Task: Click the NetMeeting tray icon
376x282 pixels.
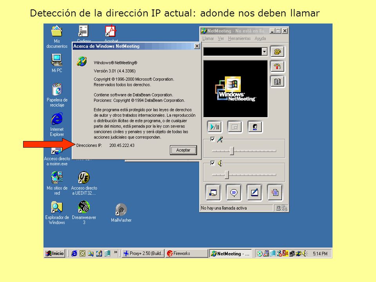Action: (x=298, y=253)
